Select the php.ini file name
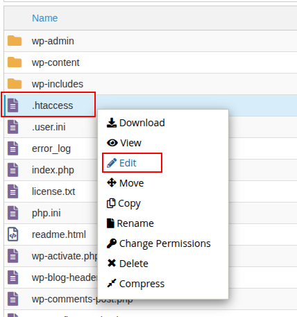297x317 pixels. coord(46,214)
